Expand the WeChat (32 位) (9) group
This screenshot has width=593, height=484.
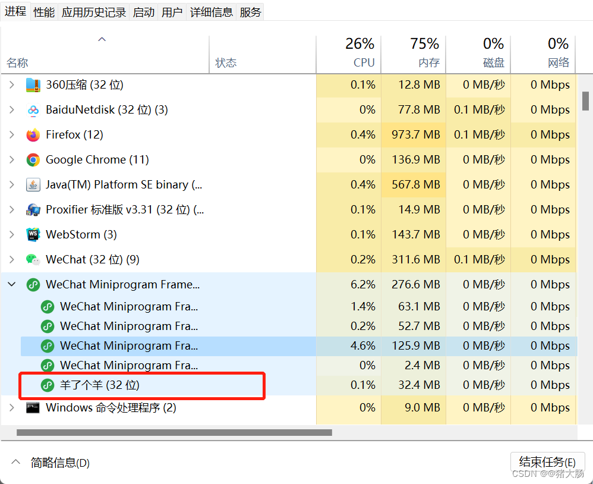click(x=12, y=260)
